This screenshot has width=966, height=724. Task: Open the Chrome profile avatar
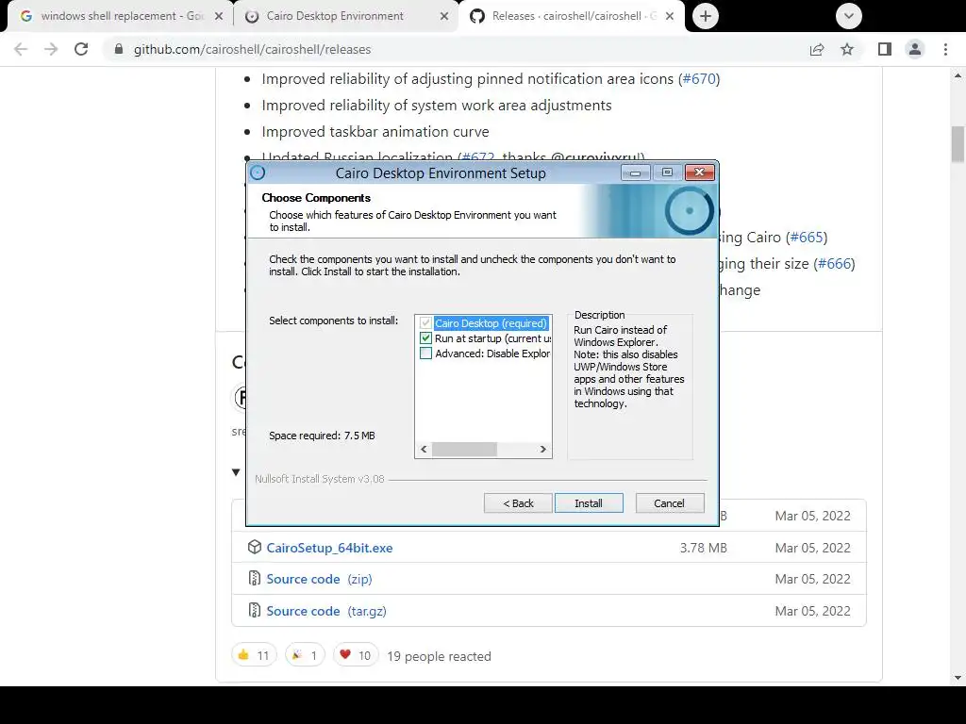[x=915, y=49]
